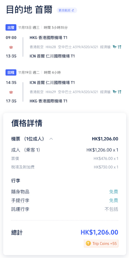This screenshot has width=129, height=258.
Task: Click the 隨身物品 baggage label
Action: coord(20,192)
